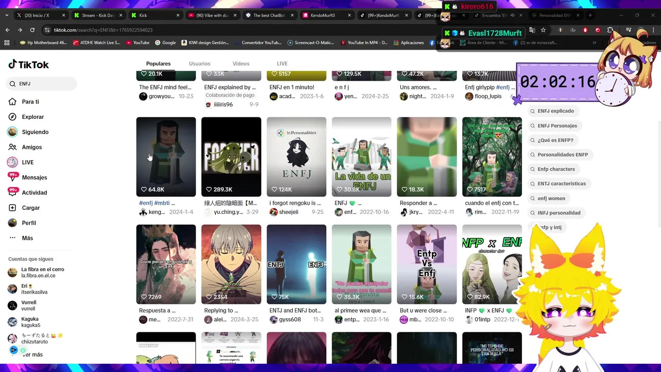Open Para ti home icon
The image size is (661, 372).
12,102
